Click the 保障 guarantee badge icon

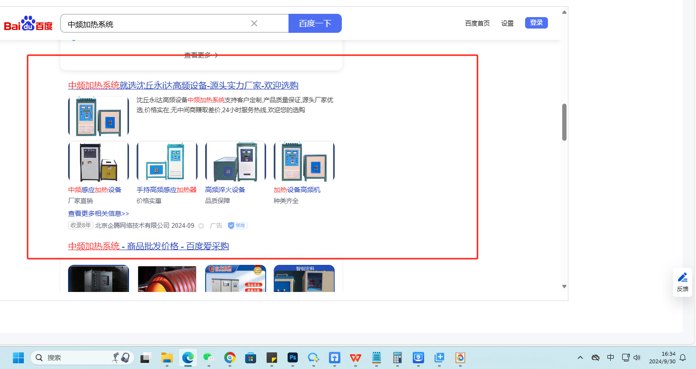238,225
